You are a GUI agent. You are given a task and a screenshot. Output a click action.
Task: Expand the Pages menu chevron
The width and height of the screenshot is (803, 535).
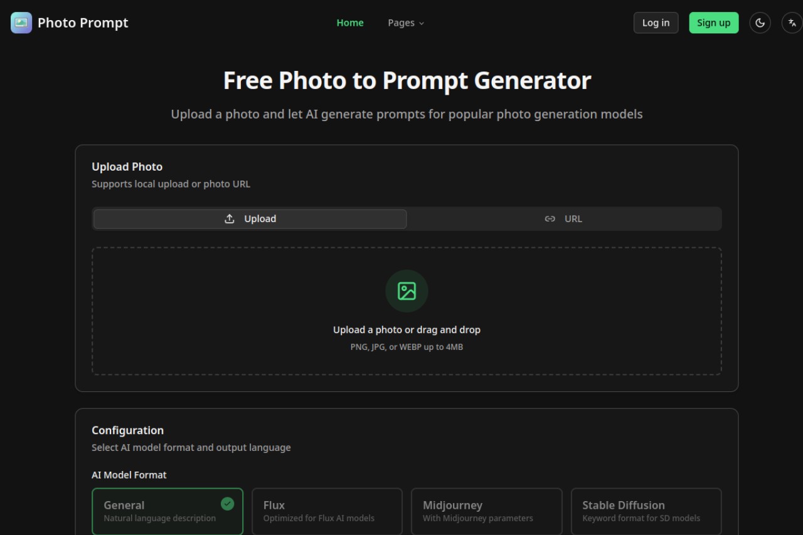422,23
